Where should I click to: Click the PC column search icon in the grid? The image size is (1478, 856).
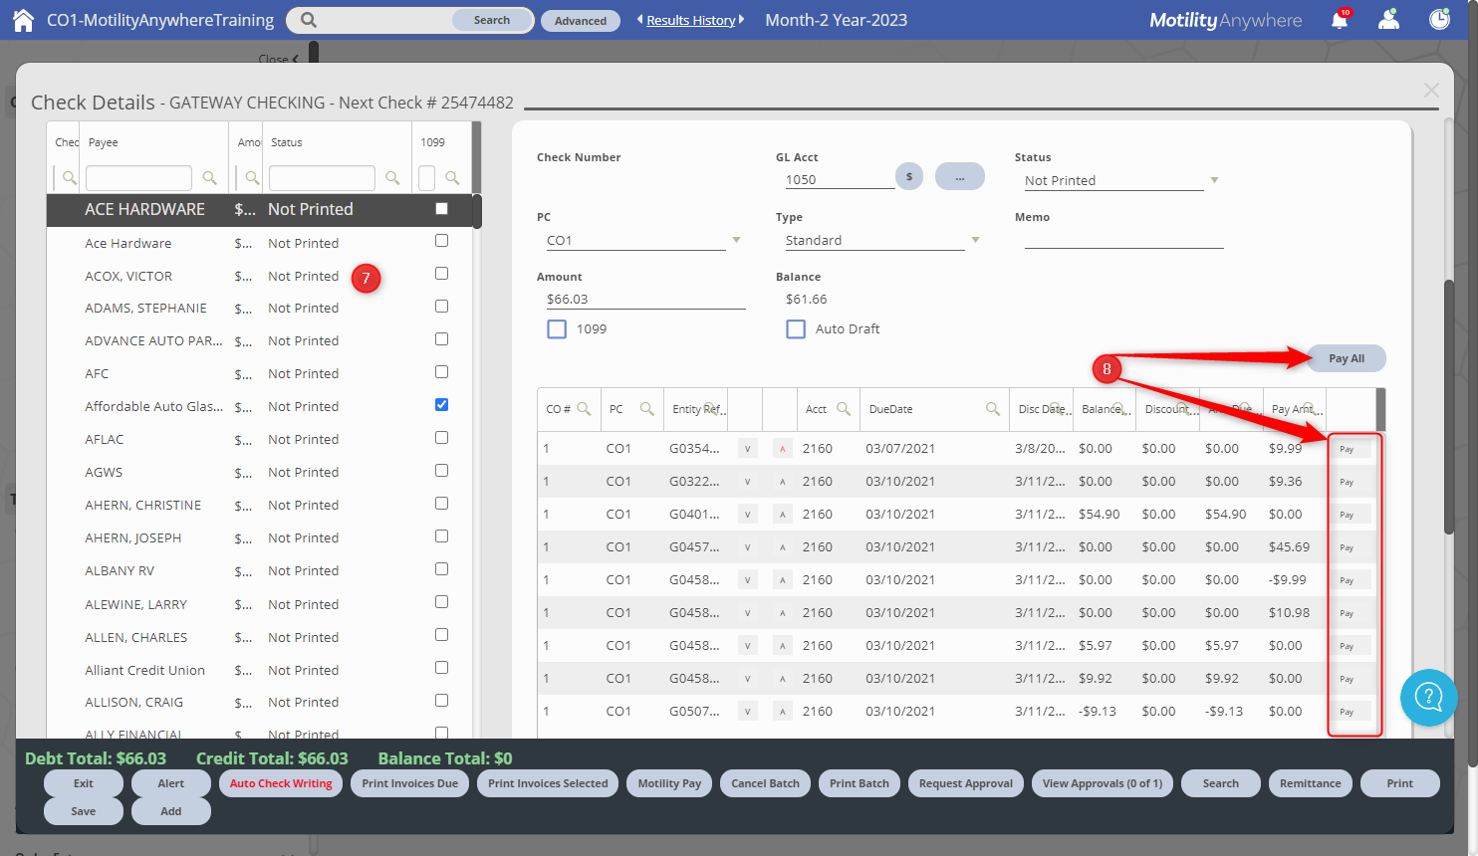(x=647, y=409)
